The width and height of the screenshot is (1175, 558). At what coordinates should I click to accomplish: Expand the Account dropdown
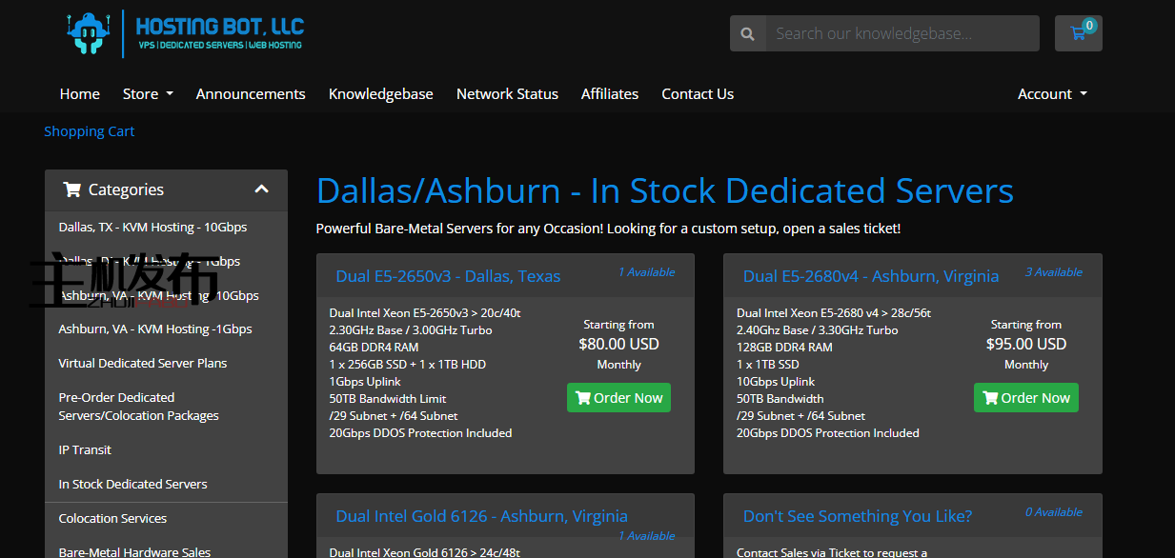click(1052, 93)
